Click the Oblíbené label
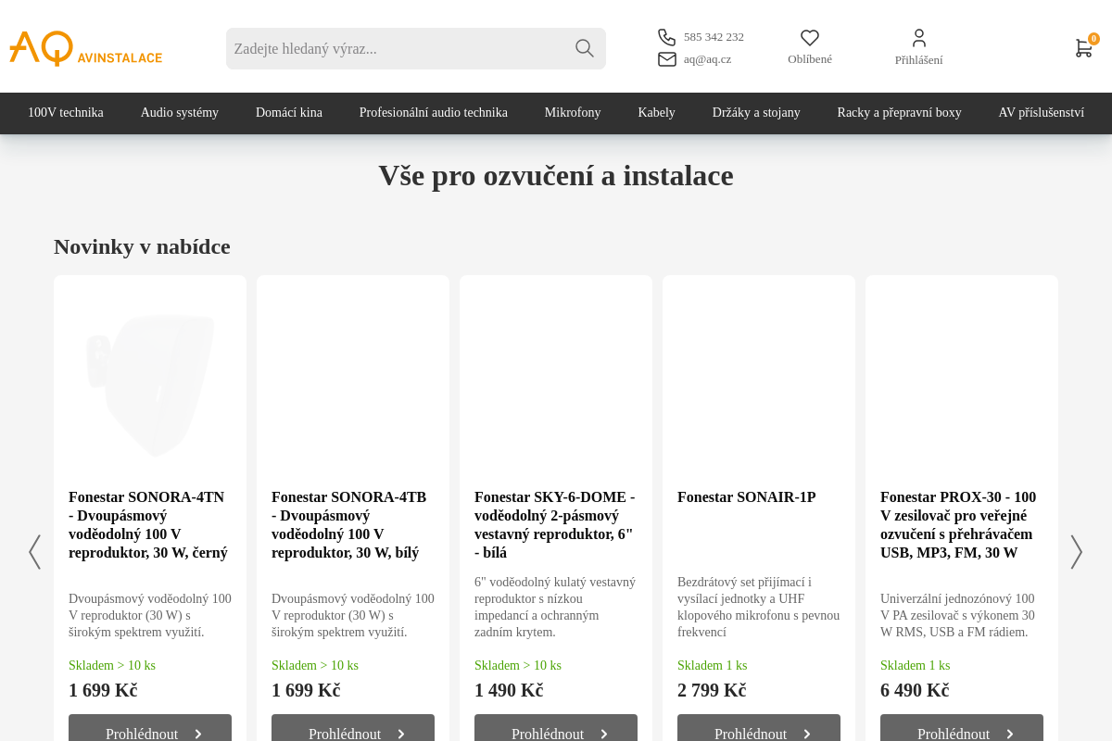 click(810, 59)
